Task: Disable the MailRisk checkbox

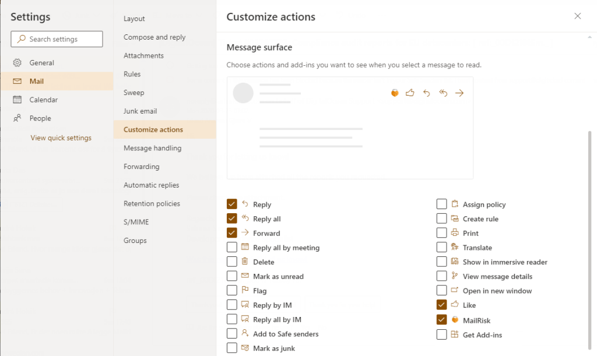Action: [x=441, y=320]
